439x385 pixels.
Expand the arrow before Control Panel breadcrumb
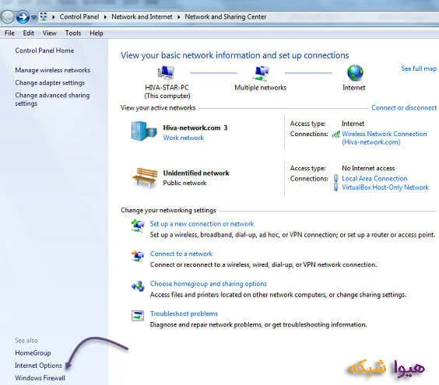tap(54, 17)
